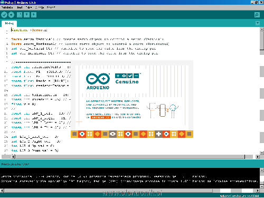The width and height of the screenshot is (264, 198).
Task: Open the Uredi menu
Action: click(20, 7)
